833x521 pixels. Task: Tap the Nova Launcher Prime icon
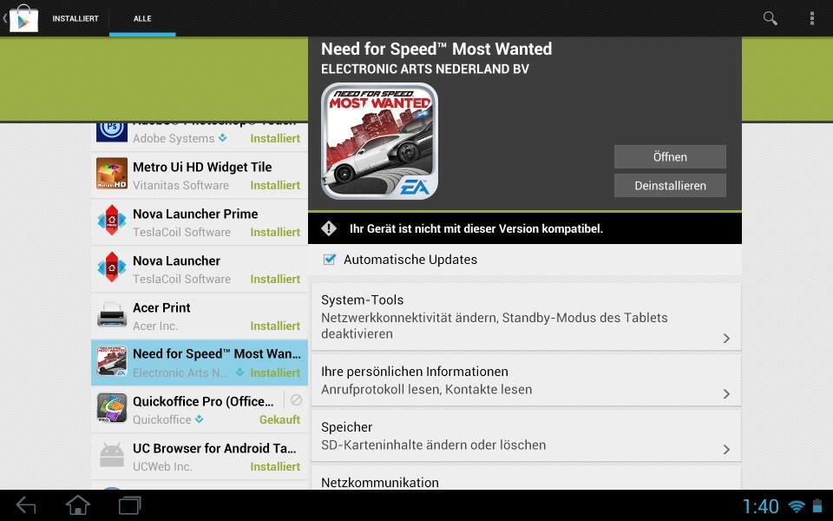(x=112, y=220)
